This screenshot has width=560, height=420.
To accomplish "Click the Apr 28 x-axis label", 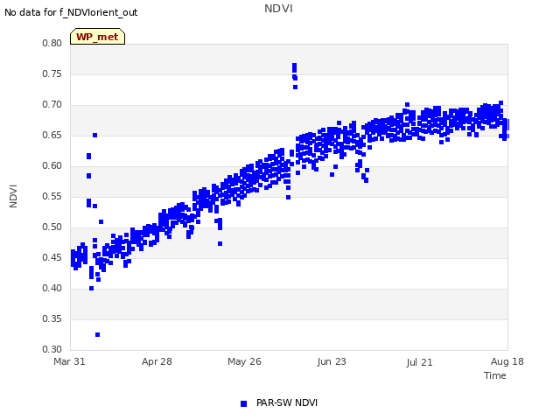I will [x=157, y=361].
